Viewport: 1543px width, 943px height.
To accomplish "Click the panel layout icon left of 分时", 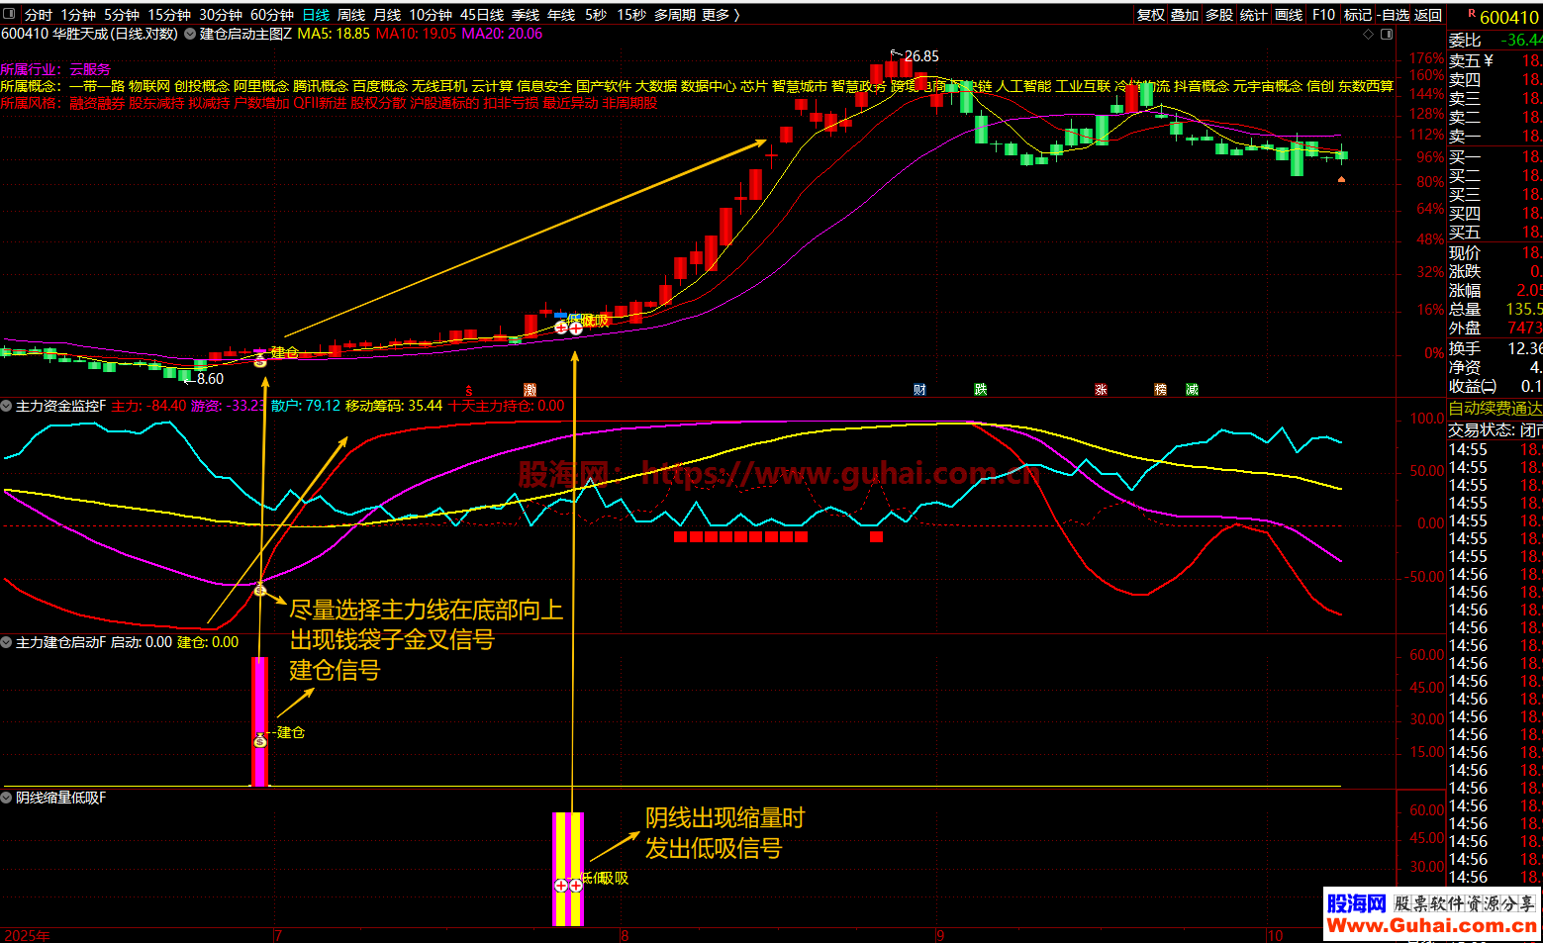I will (11, 15).
